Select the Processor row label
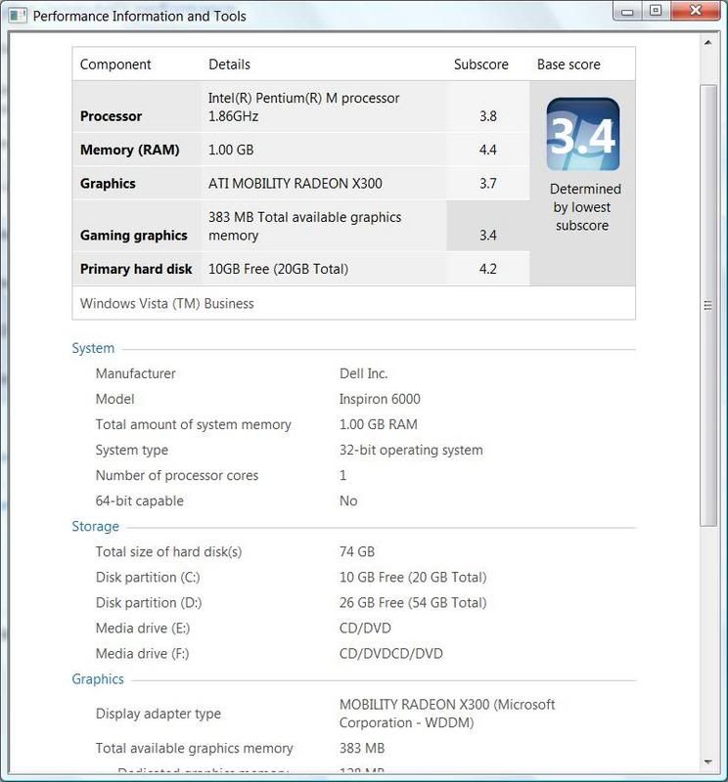728x782 pixels. tap(111, 116)
